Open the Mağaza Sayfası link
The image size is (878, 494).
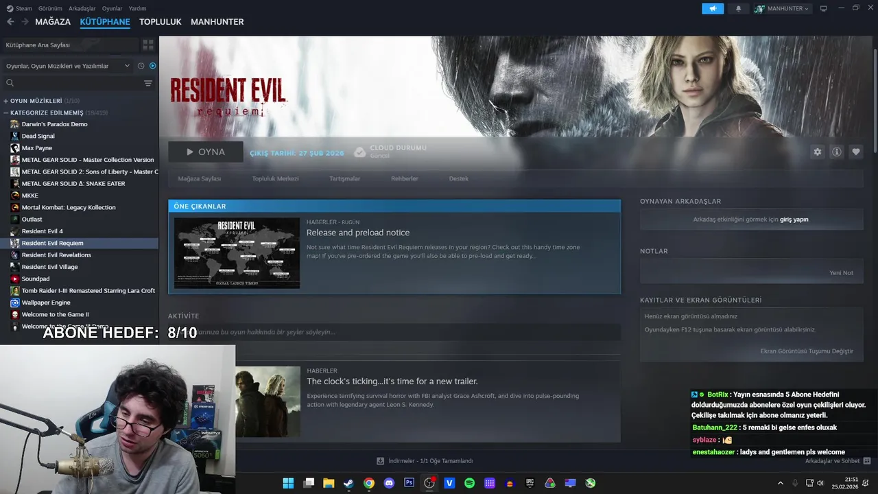(x=200, y=178)
